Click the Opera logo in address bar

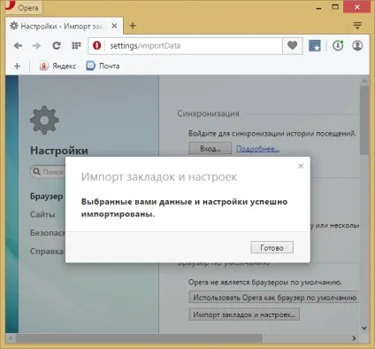point(96,45)
